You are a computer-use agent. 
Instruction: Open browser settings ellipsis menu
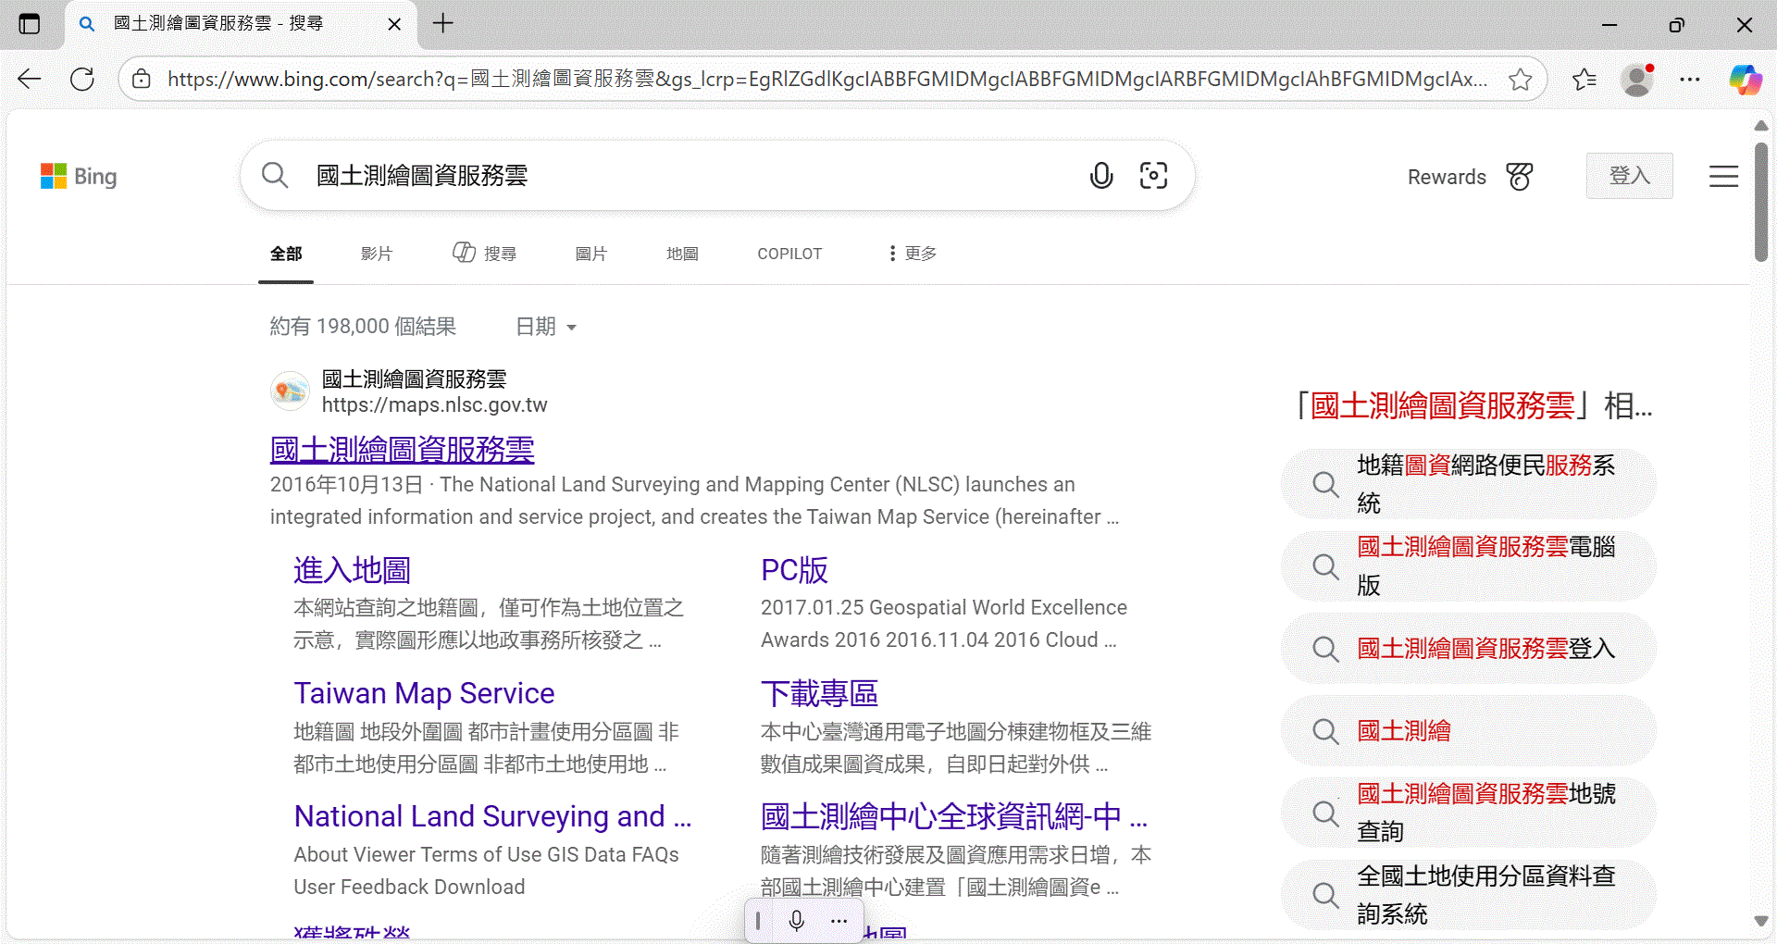1689,80
